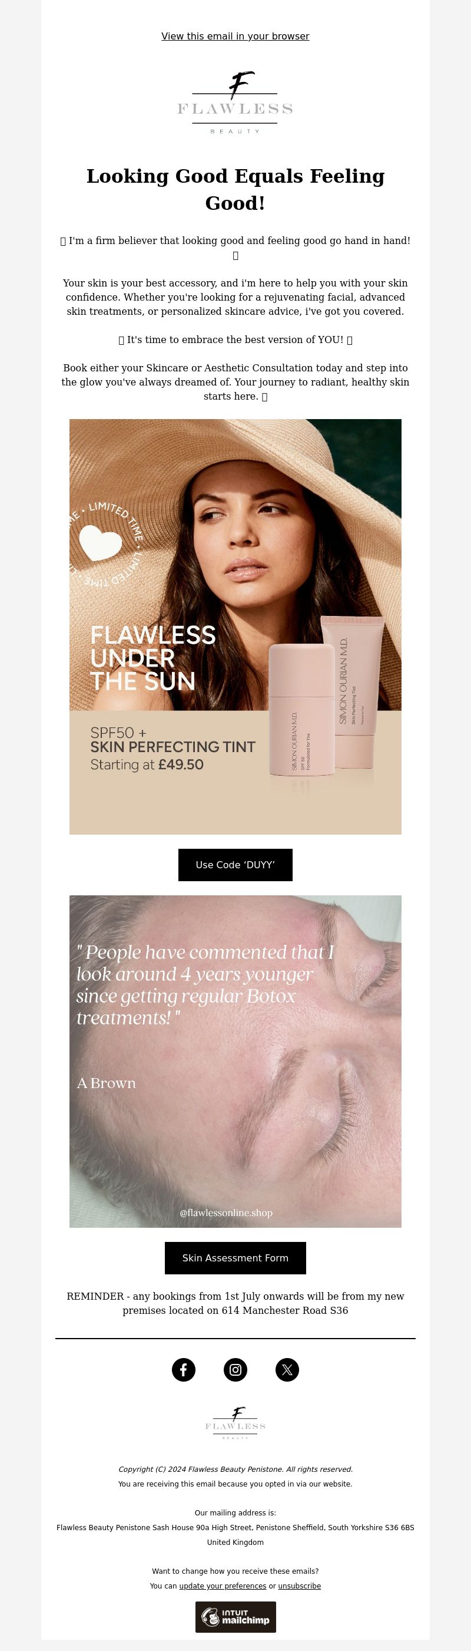Screen dimensions: 471x1651
Task: Click 'View this email in your browser'
Action: pyautogui.click(x=235, y=36)
